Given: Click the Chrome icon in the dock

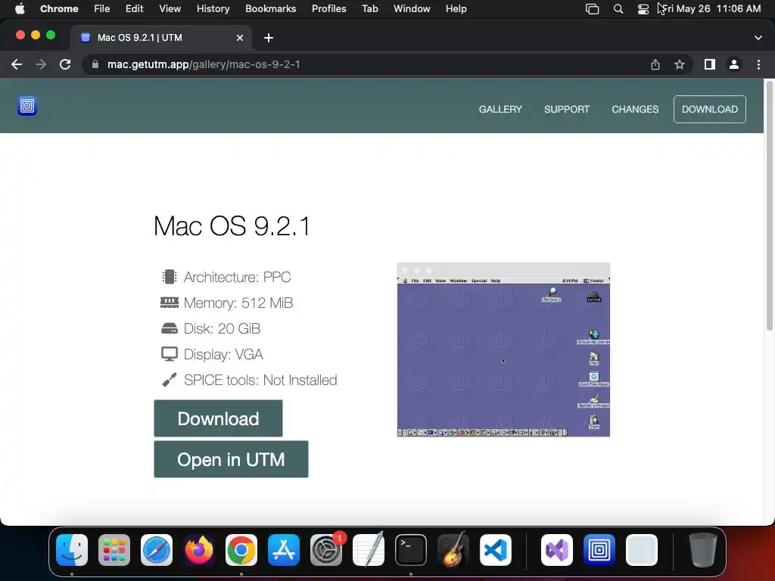Looking at the screenshot, I should click(x=241, y=550).
